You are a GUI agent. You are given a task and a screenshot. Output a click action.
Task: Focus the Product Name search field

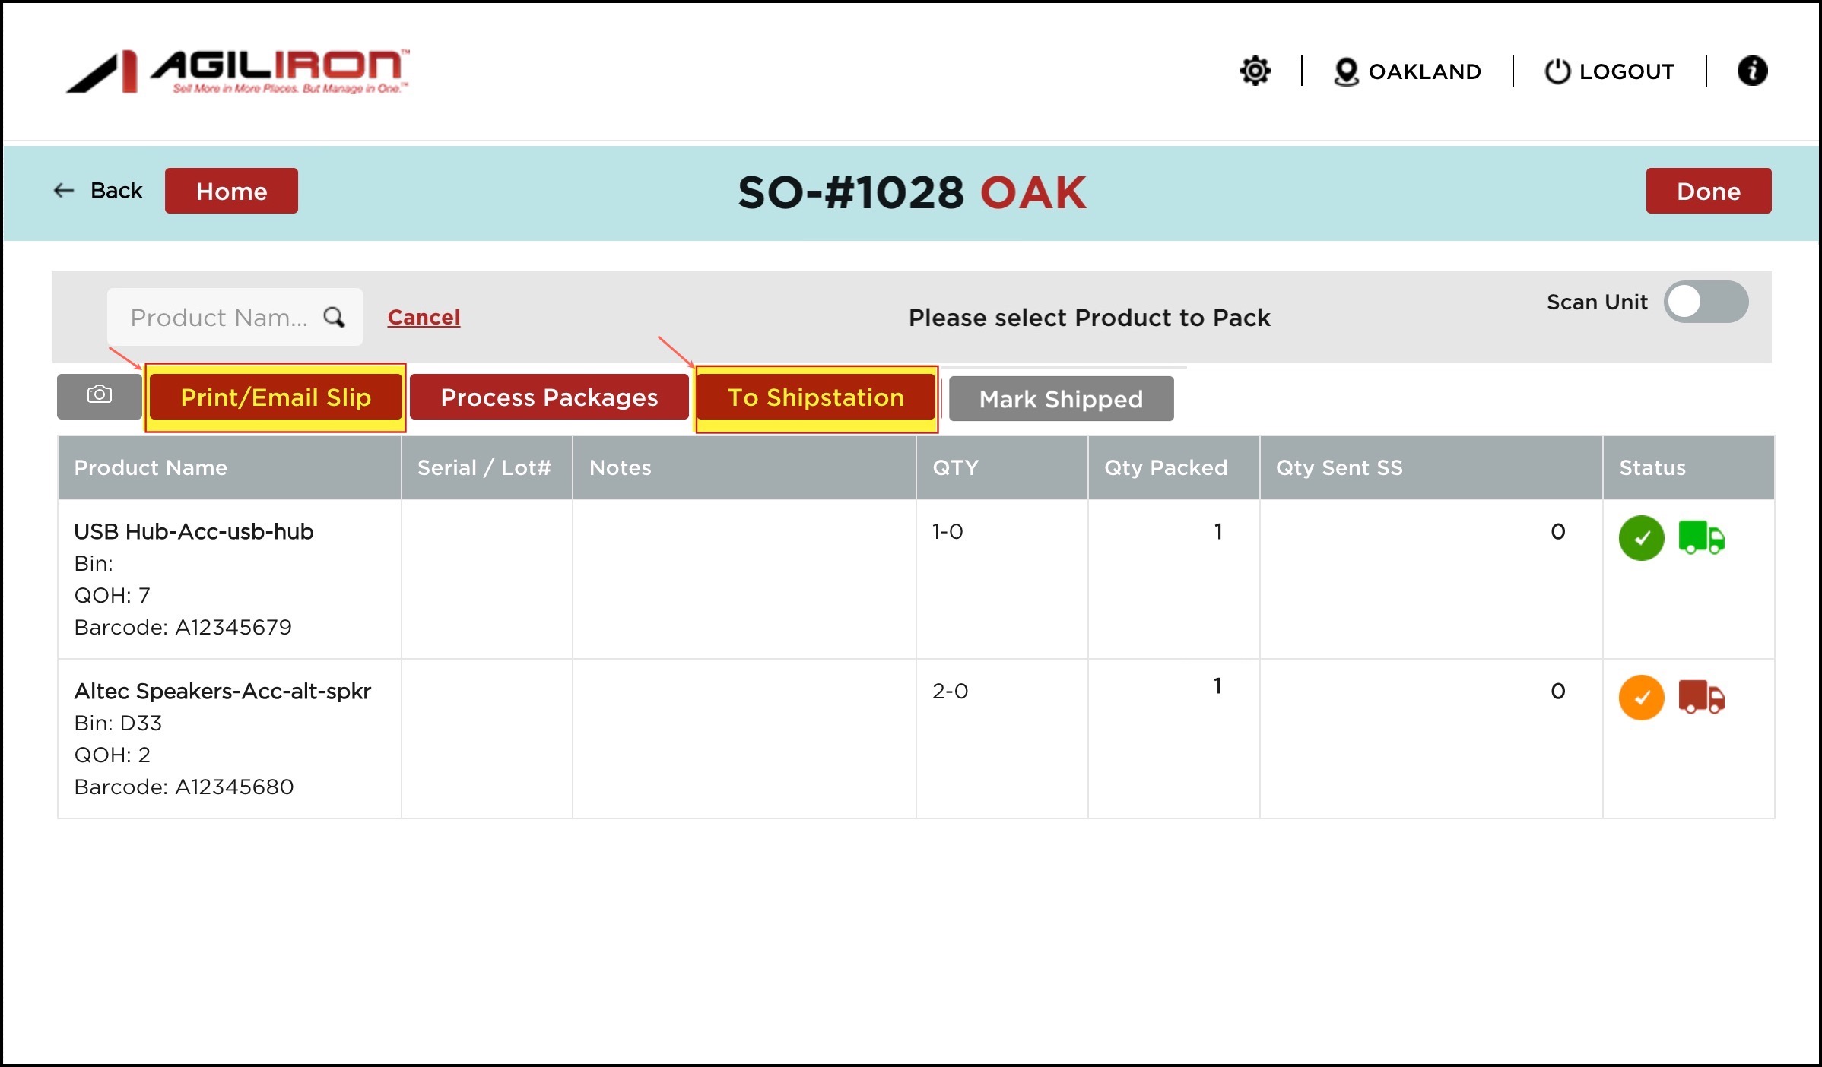[x=219, y=317]
